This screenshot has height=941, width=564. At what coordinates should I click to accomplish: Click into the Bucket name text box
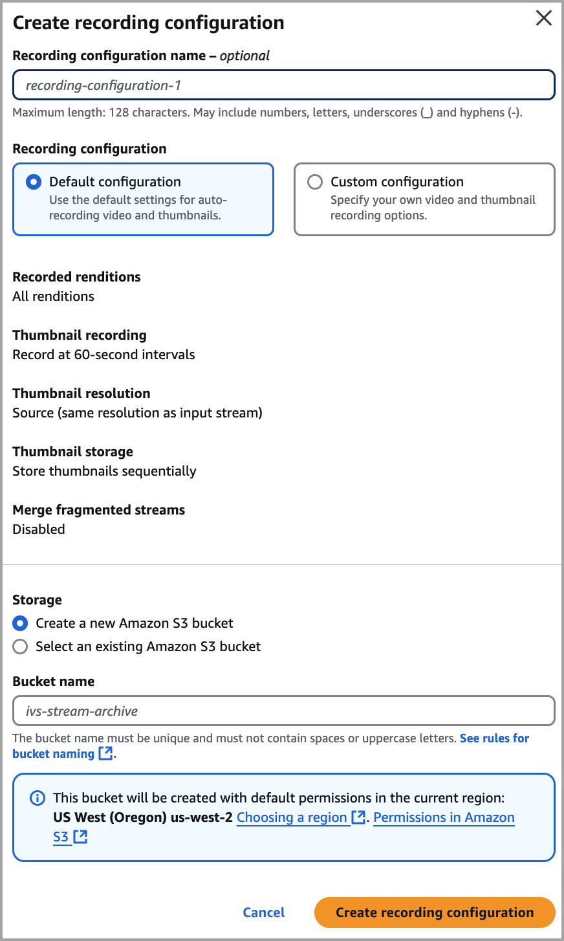283,711
